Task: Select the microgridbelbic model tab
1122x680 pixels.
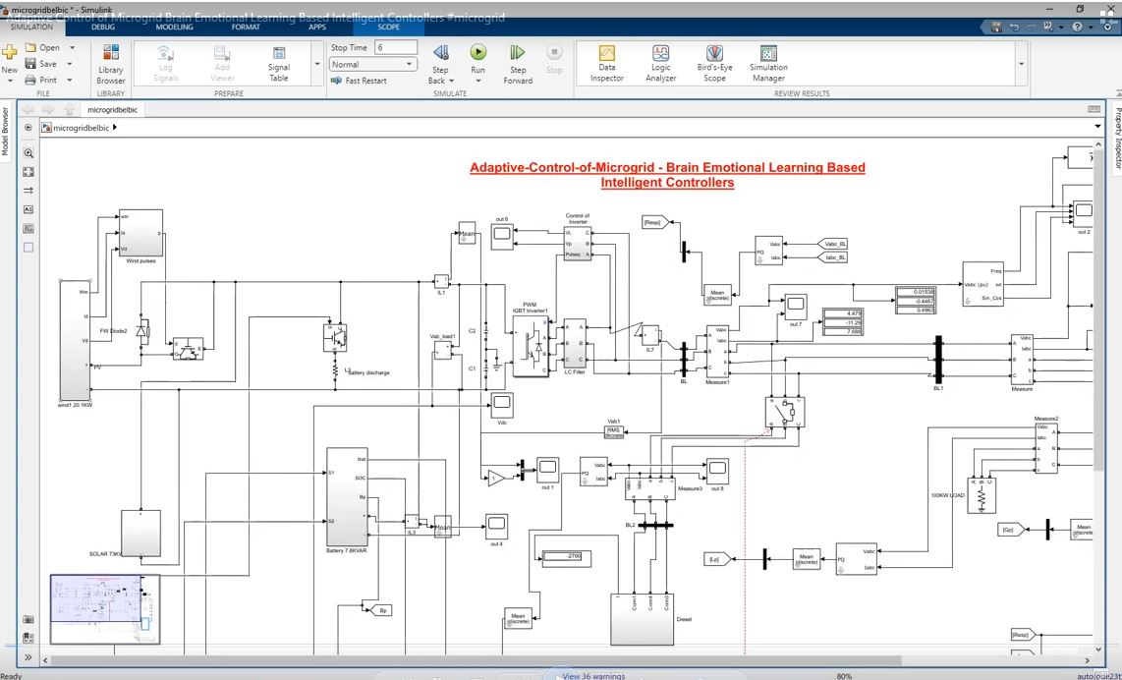Action: 112,109
